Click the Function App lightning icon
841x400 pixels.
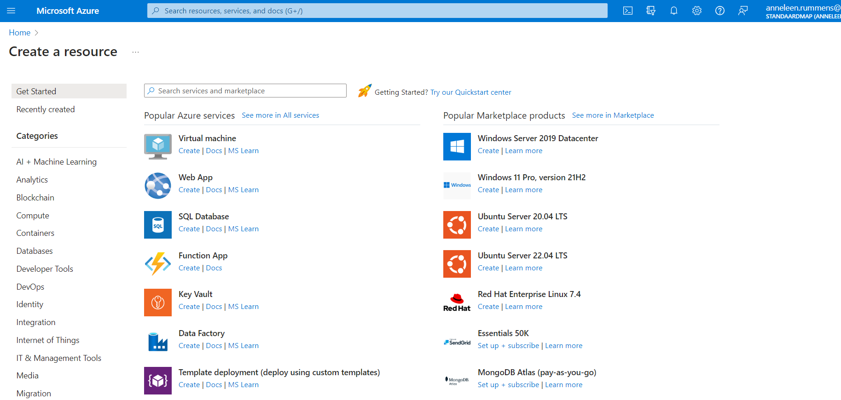(158, 264)
